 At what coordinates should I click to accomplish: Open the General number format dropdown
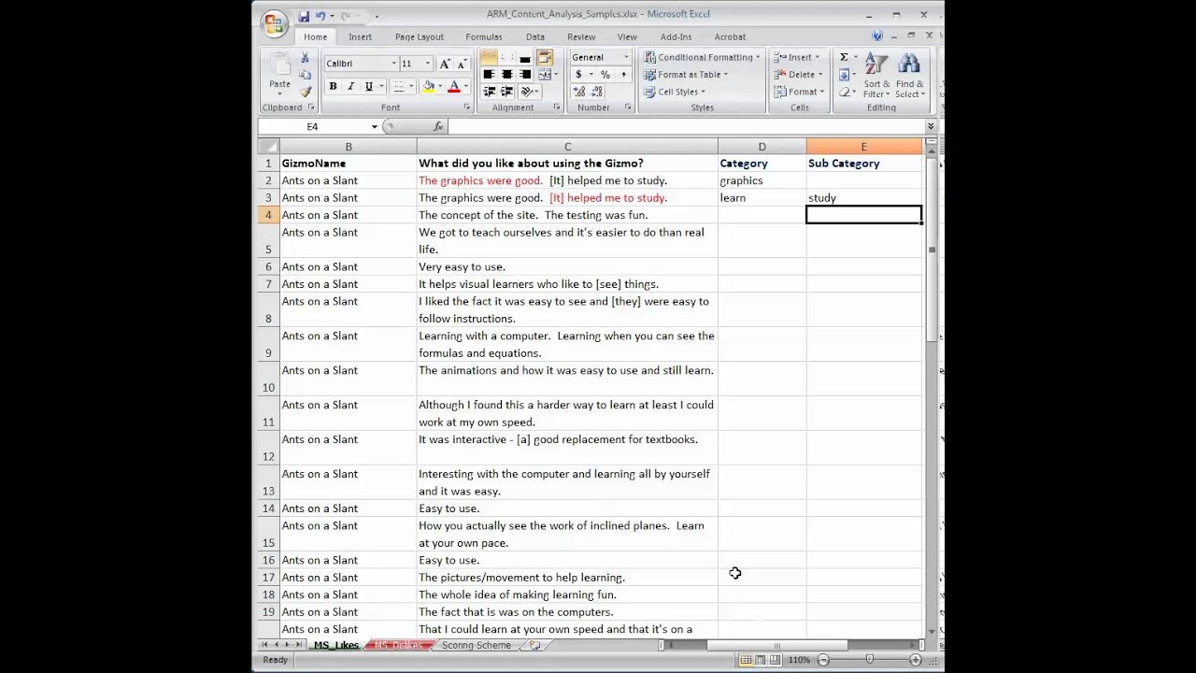coord(625,58)
